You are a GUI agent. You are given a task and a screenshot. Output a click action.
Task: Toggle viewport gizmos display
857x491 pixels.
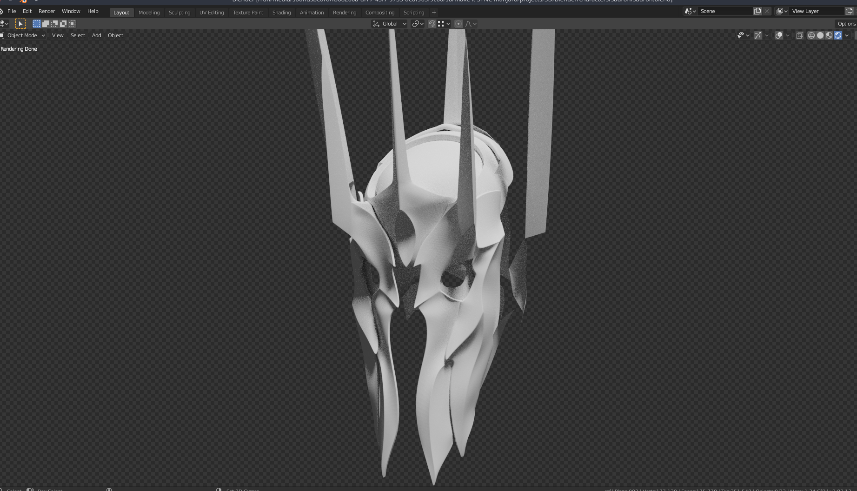[x=758, y=35]
